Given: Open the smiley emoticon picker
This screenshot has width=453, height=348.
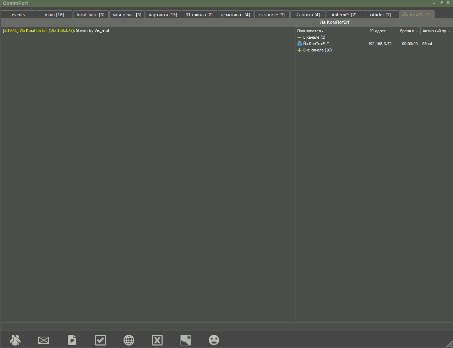Looking at the screenshot, I should point(214,340).
